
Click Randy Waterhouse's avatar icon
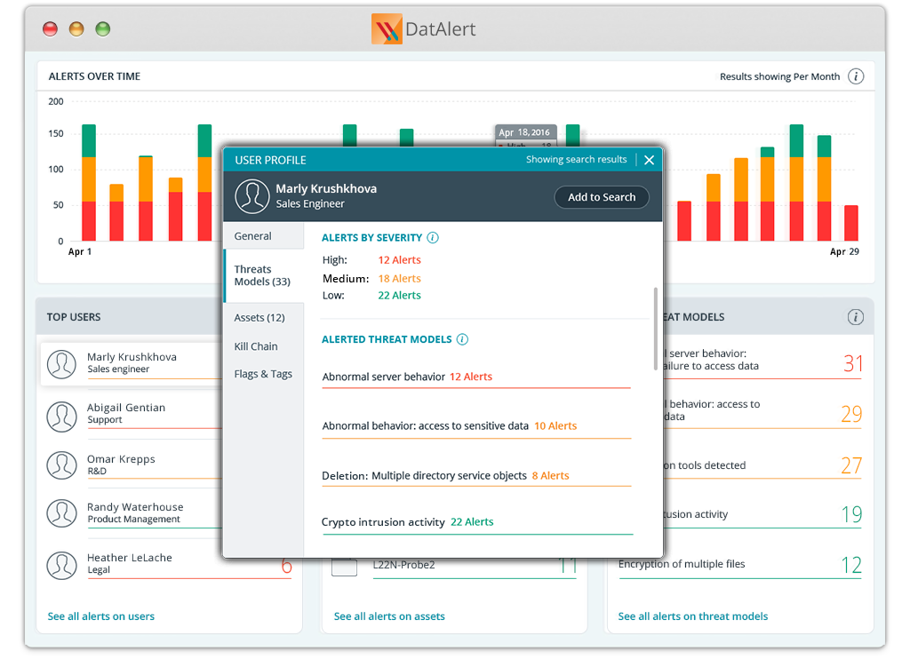pos(61,513)
